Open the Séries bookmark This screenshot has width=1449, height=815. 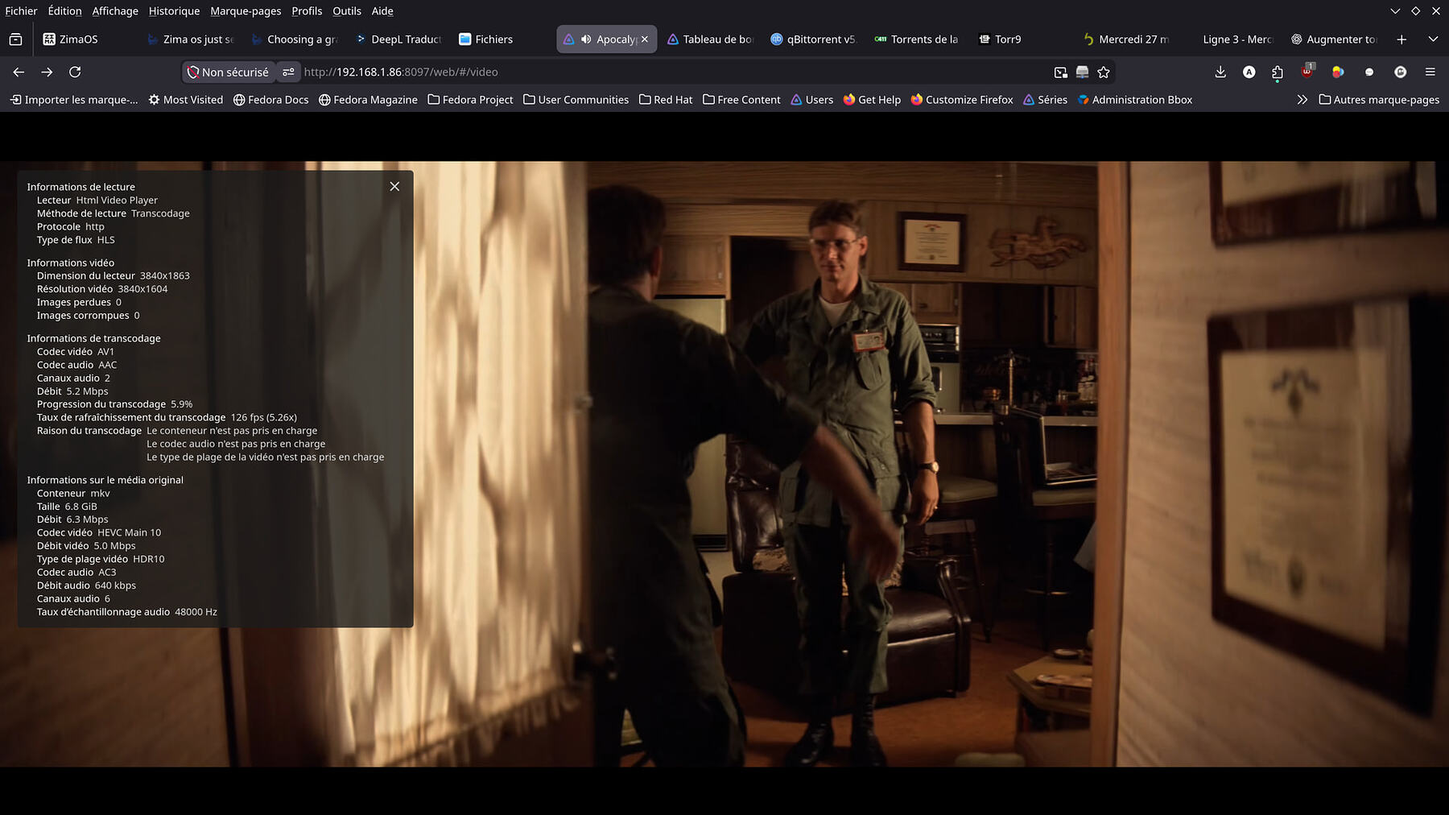(1045, 100)
